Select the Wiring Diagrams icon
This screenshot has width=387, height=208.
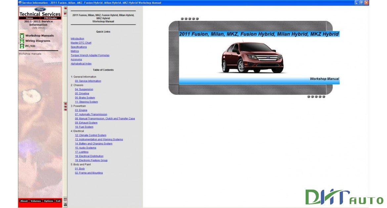pos(21,41)
